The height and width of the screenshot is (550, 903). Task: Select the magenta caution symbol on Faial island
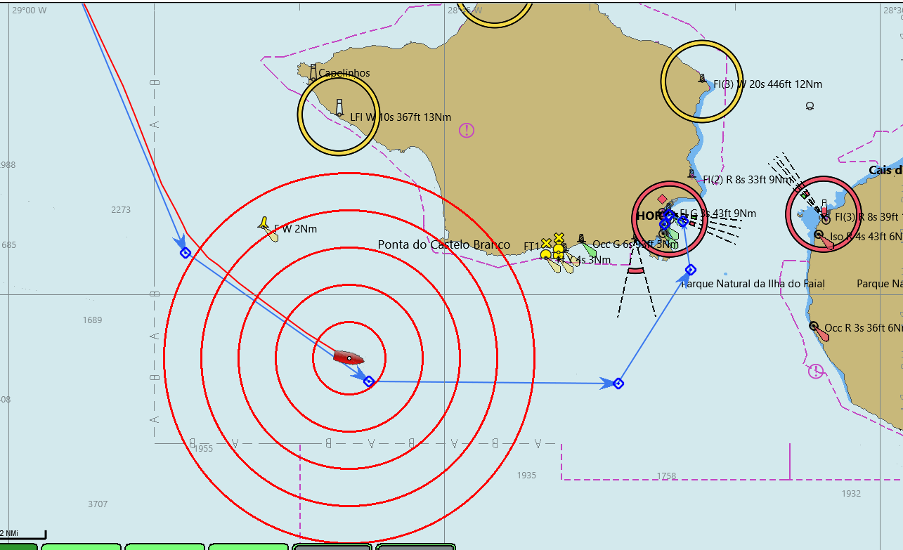[x=467, y=130]
